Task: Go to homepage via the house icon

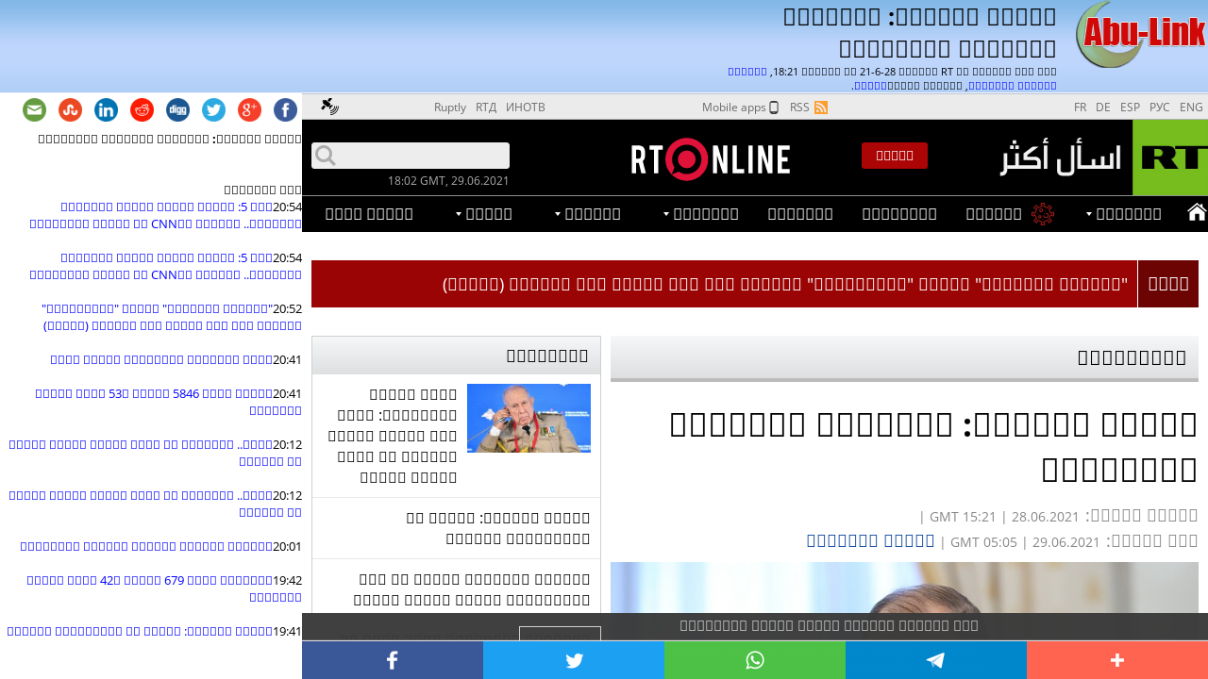Action: click(1197, 213)
